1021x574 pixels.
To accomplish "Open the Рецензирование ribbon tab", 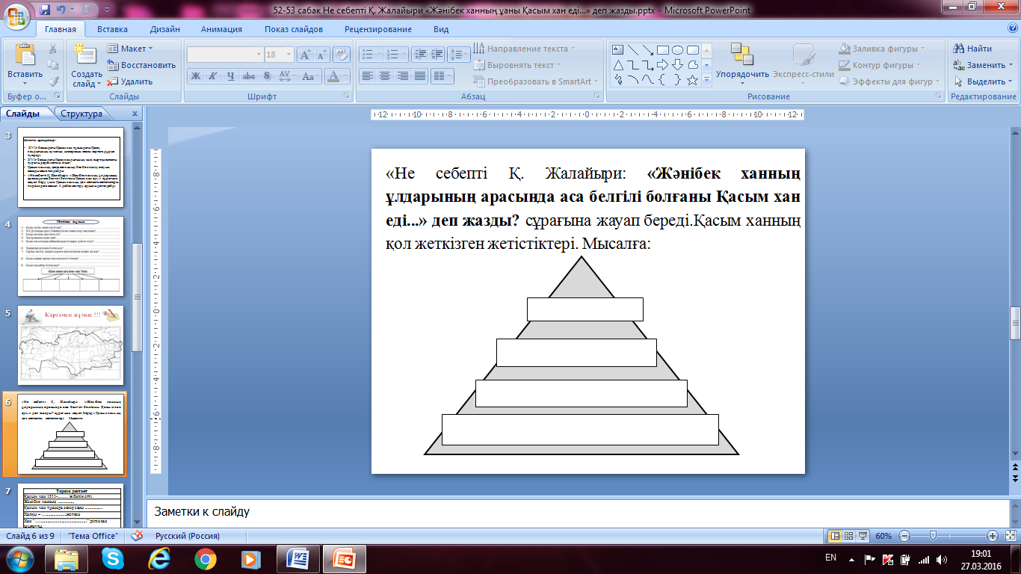I will [378, 29].
